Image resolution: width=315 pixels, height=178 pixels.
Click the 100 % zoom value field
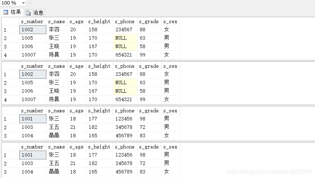tap(11, 3)
